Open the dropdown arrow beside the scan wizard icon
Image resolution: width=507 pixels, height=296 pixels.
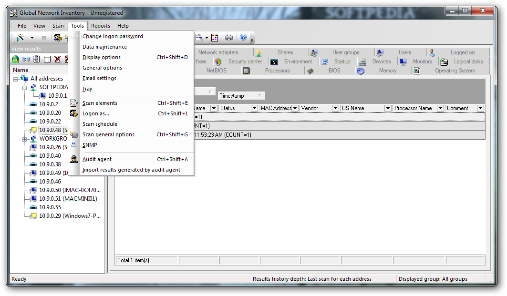(32, 38)
